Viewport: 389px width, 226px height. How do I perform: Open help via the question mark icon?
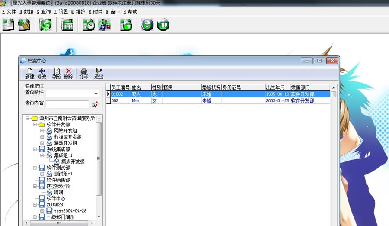coord(147,25)
